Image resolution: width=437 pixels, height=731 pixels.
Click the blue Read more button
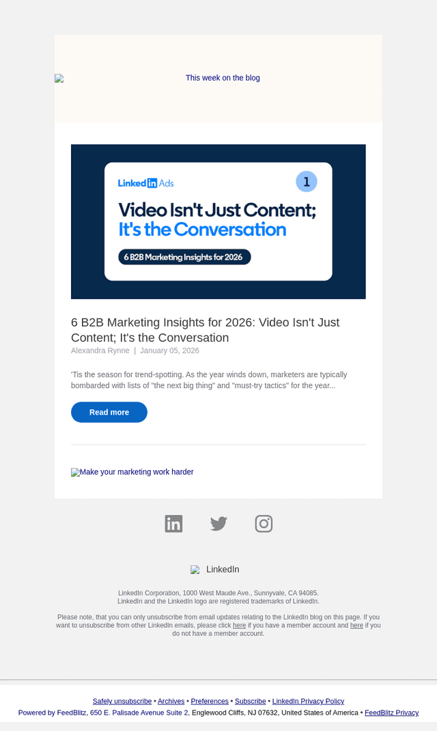click(109, 412)
